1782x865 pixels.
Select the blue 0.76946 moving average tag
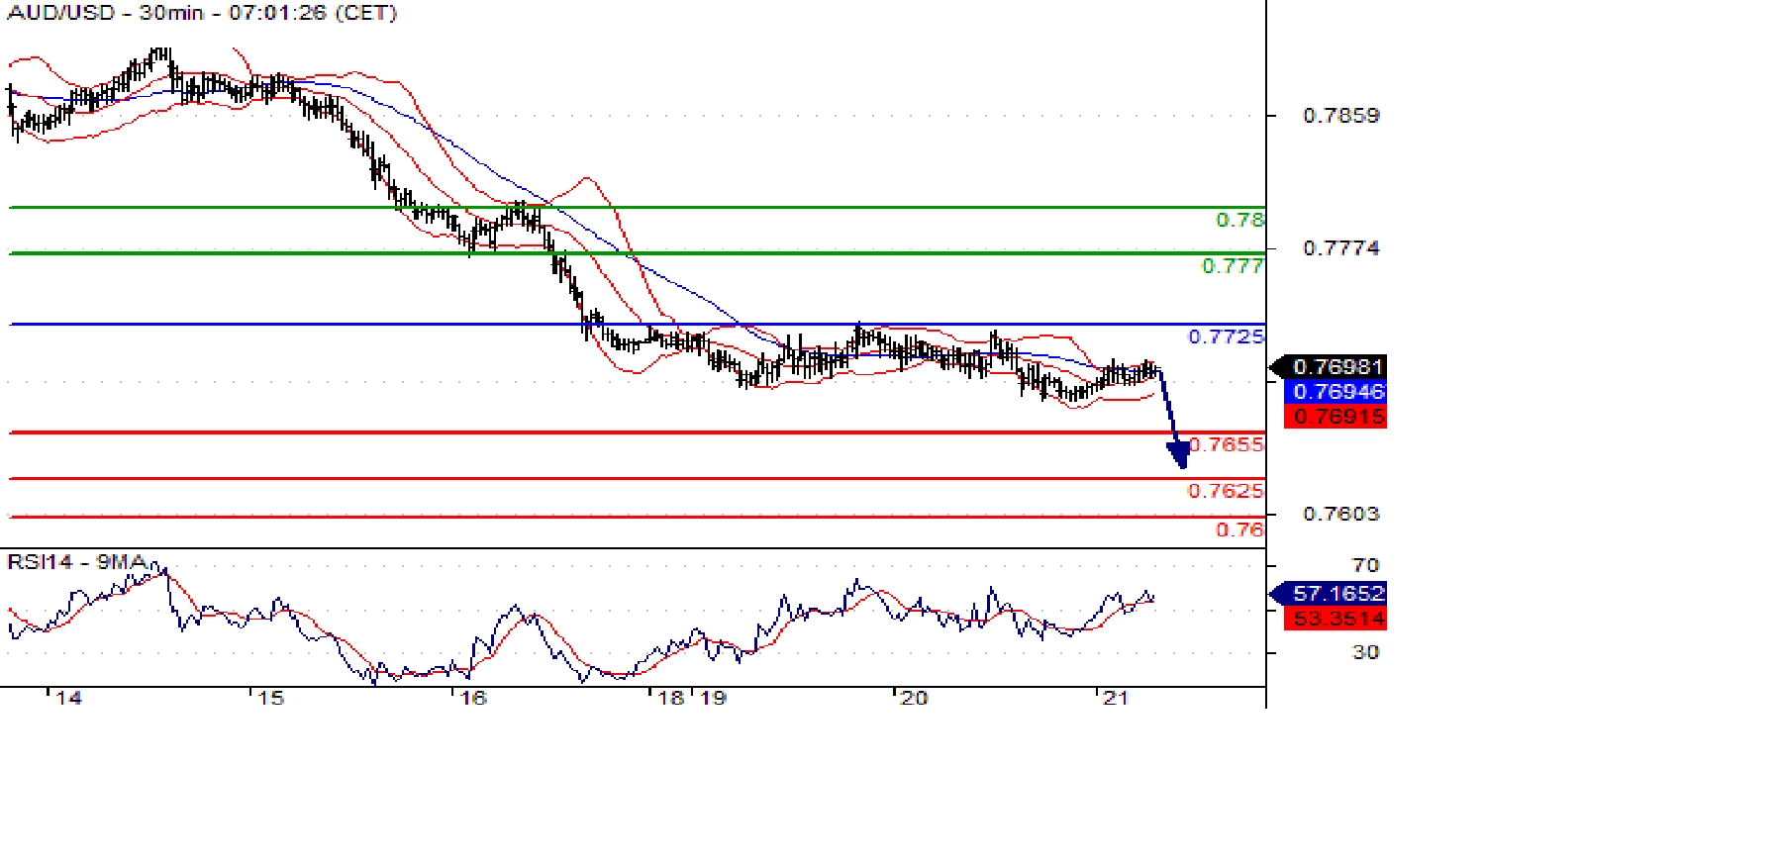[1336, 392]
